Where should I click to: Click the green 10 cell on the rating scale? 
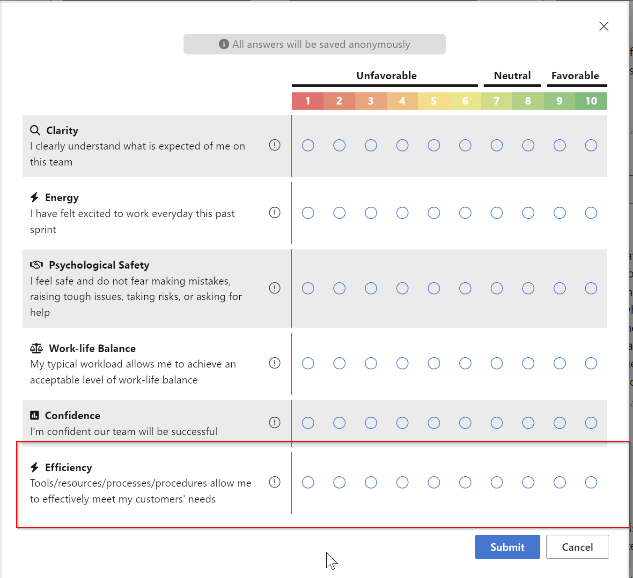(x=591, y=101)
